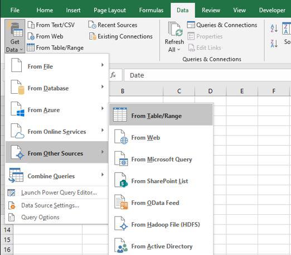Choose Query Options menu entry

point(56,218)
